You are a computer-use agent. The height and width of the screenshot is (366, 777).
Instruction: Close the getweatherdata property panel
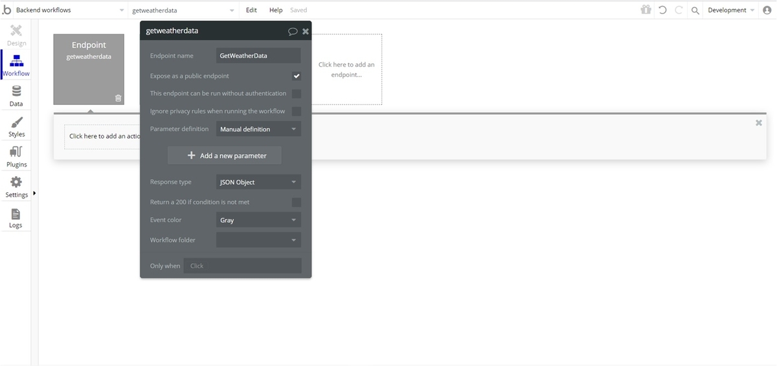click(306, 31)
